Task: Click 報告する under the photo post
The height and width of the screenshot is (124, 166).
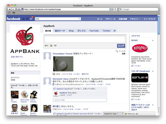Action: click(x=85, y=74)
